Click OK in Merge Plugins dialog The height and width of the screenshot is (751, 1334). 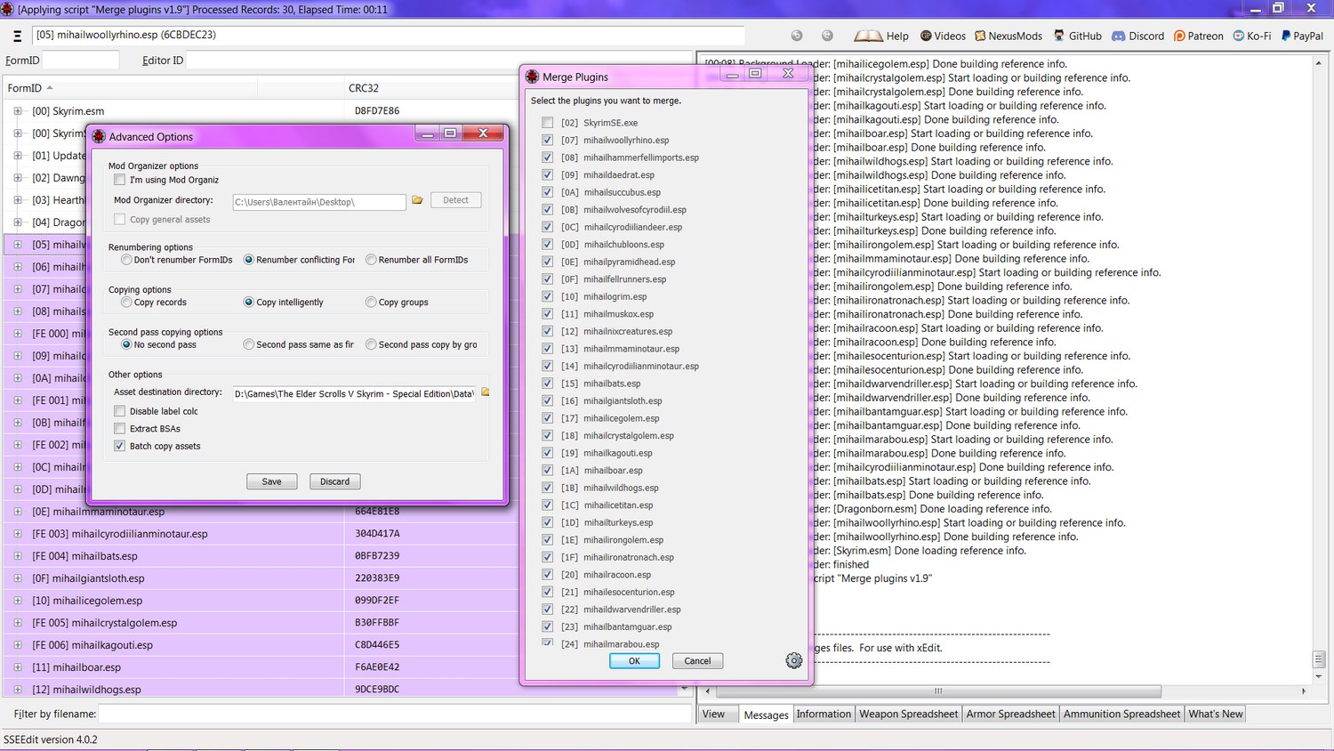point(634,661)
